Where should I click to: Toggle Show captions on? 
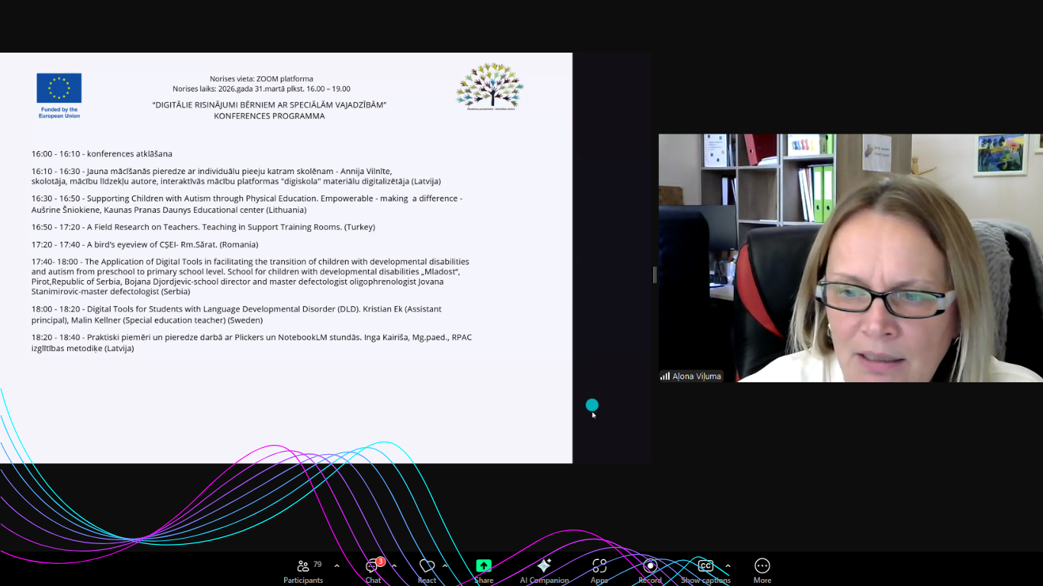[705, 569]
